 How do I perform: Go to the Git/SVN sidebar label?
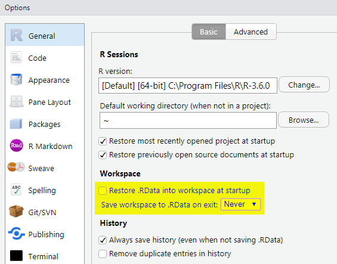(x=42, y=212)
